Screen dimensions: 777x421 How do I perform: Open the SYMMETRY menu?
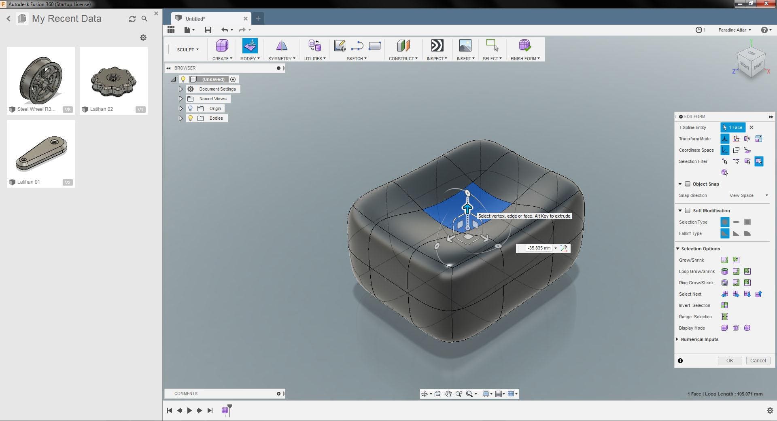coord(282,59)
